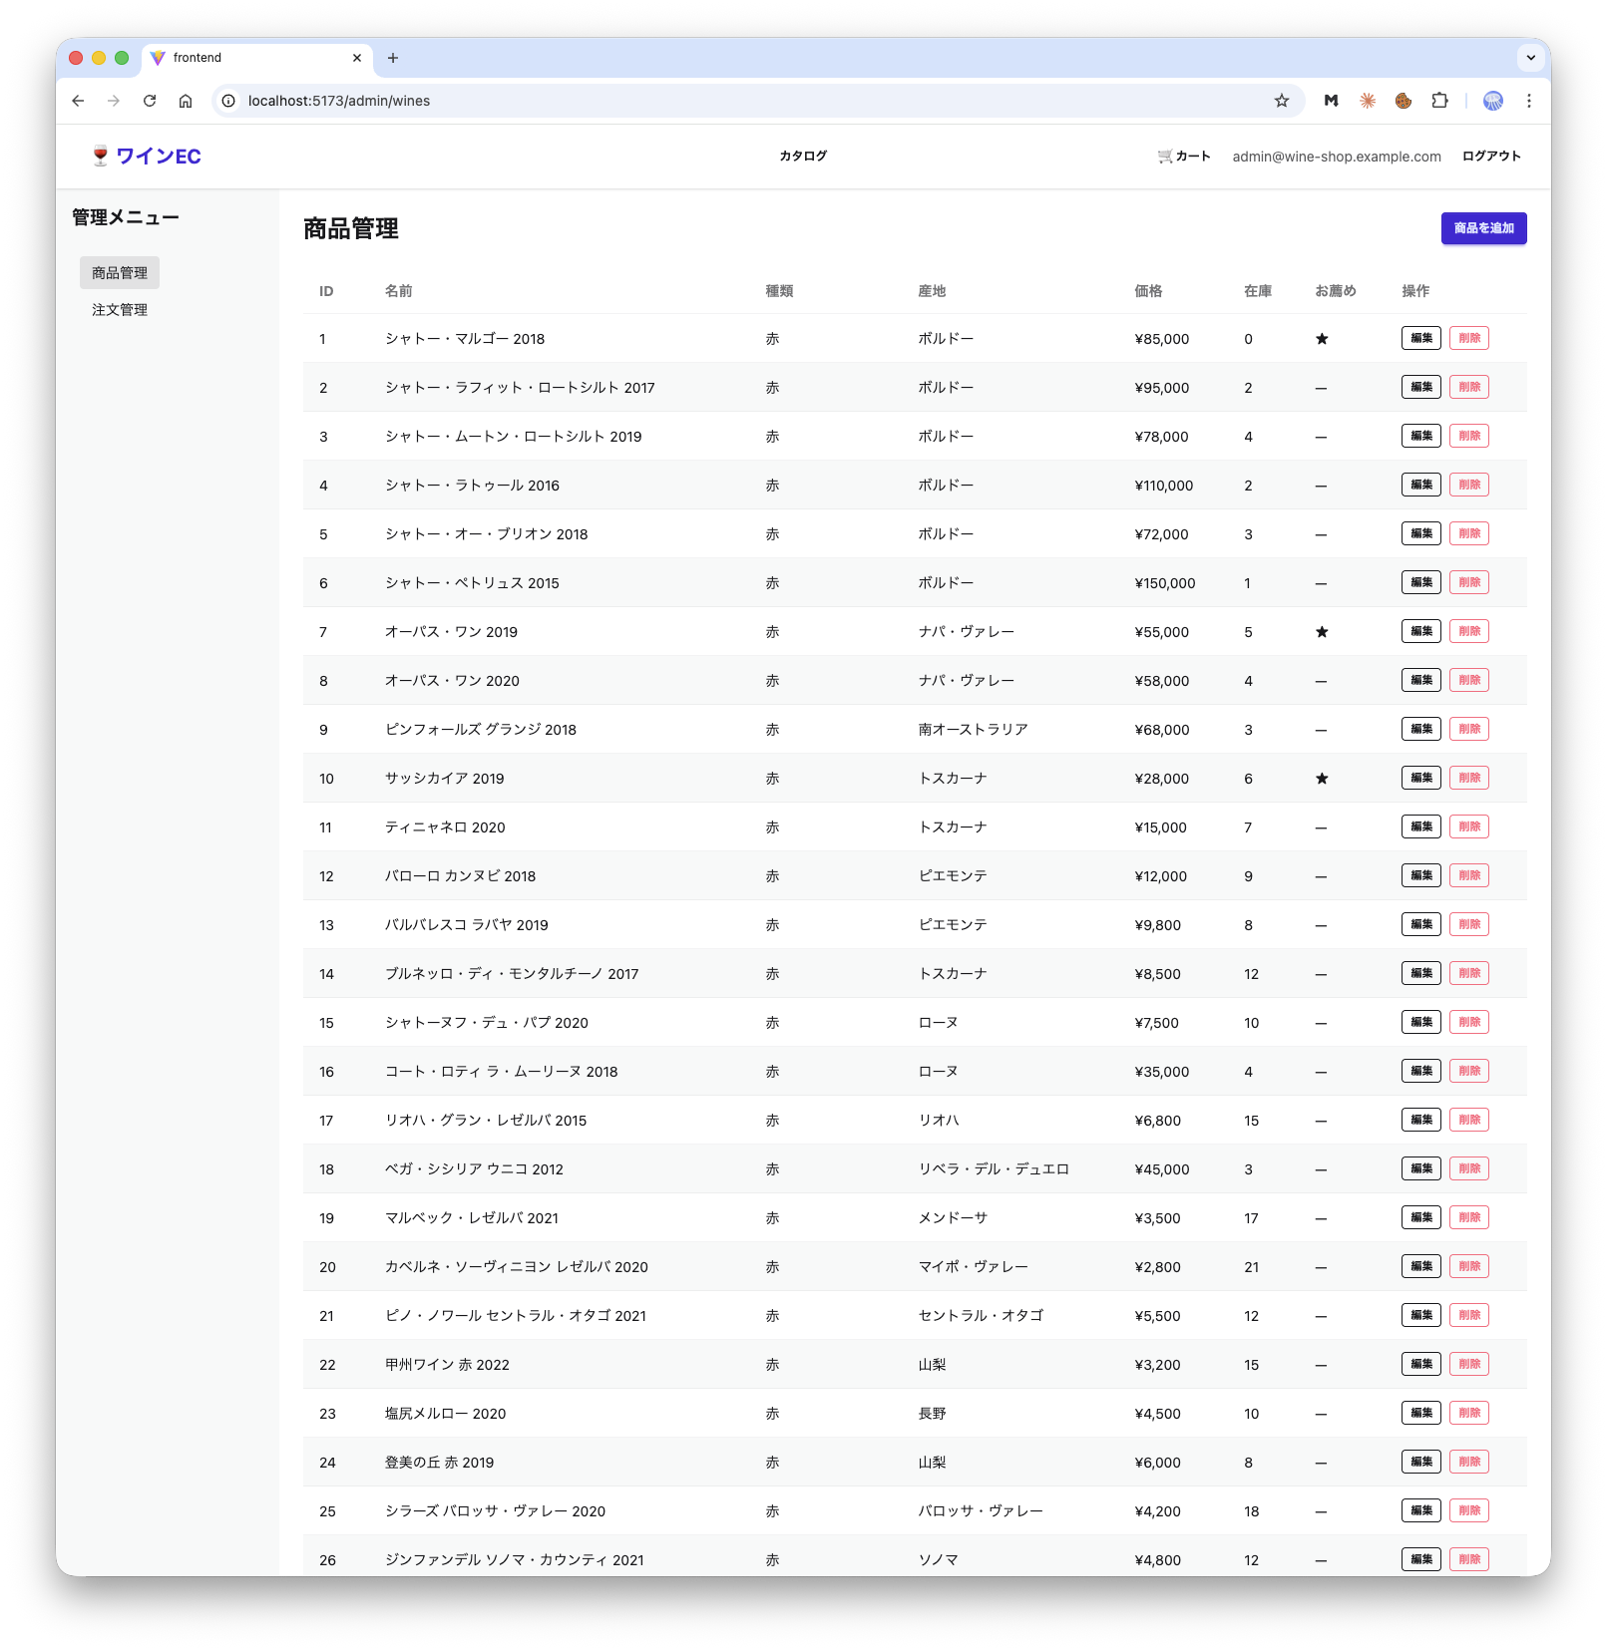Viewport: 1607px width, 1650px height.
Task: Click 削除 for オーパス・ワン 2019
Action: click(x=1468, y=632)
